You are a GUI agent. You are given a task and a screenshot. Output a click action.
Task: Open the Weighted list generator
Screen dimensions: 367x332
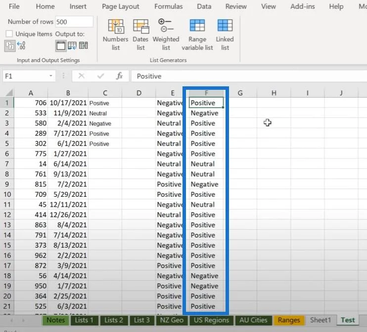click(x=166, y=35)
